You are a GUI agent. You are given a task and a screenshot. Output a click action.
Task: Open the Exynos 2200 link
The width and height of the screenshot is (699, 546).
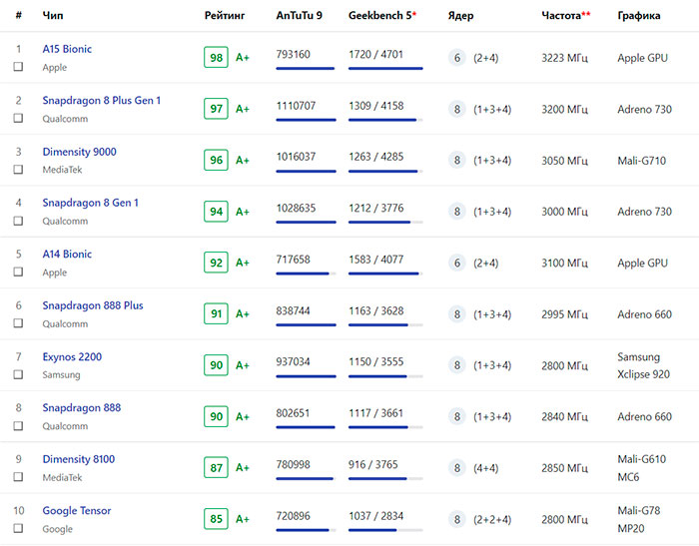72,356
